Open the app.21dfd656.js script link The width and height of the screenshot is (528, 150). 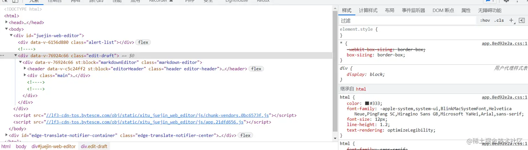(x=145, y=122)
